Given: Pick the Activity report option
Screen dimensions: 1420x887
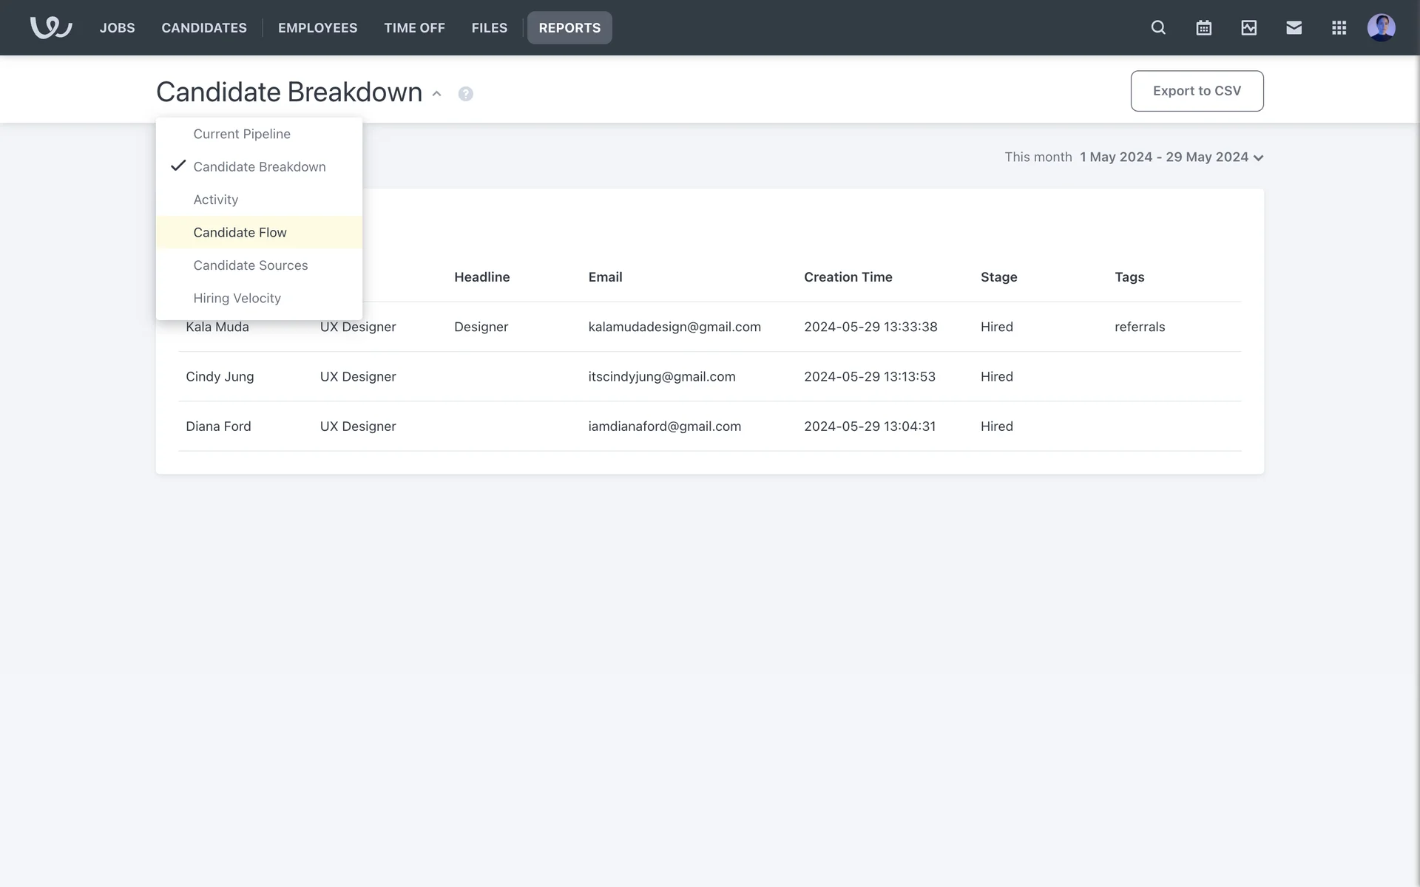Looking at the screenshot, I should click(x=215, y=200).
